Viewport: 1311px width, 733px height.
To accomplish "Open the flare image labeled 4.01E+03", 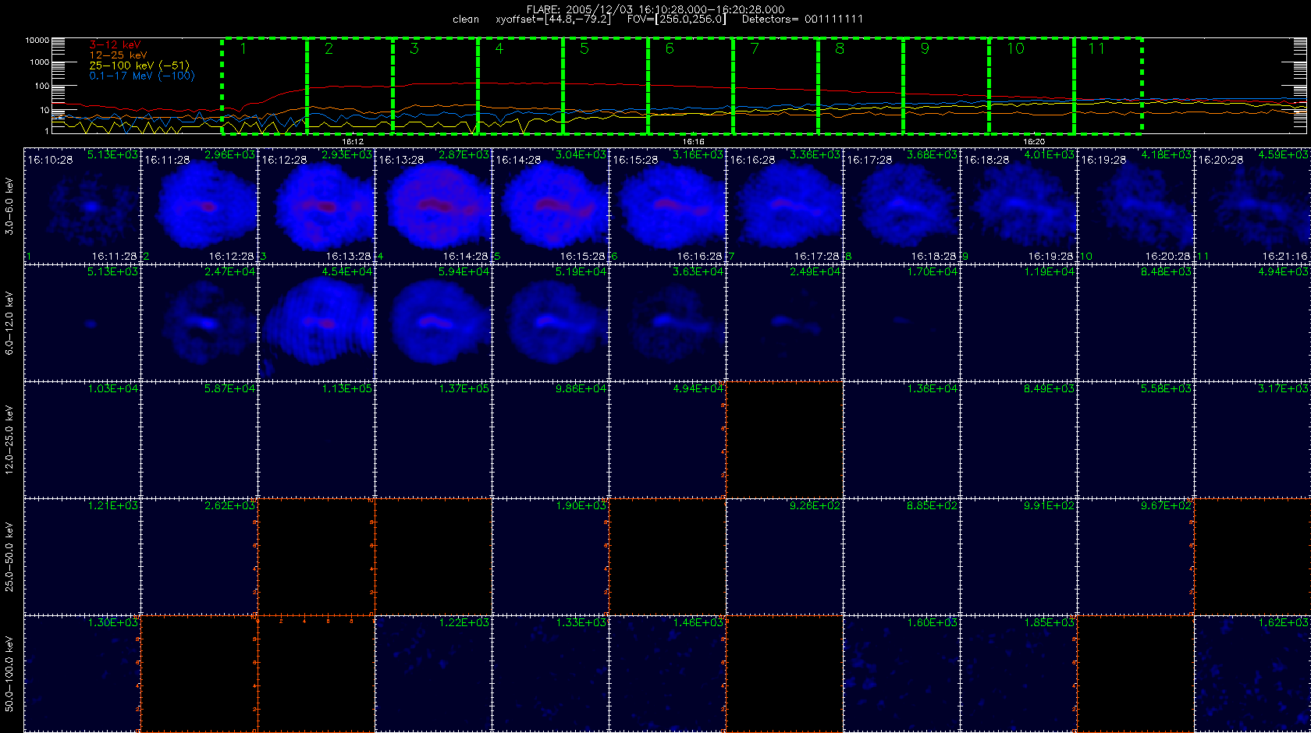I will pos(1018,206).
